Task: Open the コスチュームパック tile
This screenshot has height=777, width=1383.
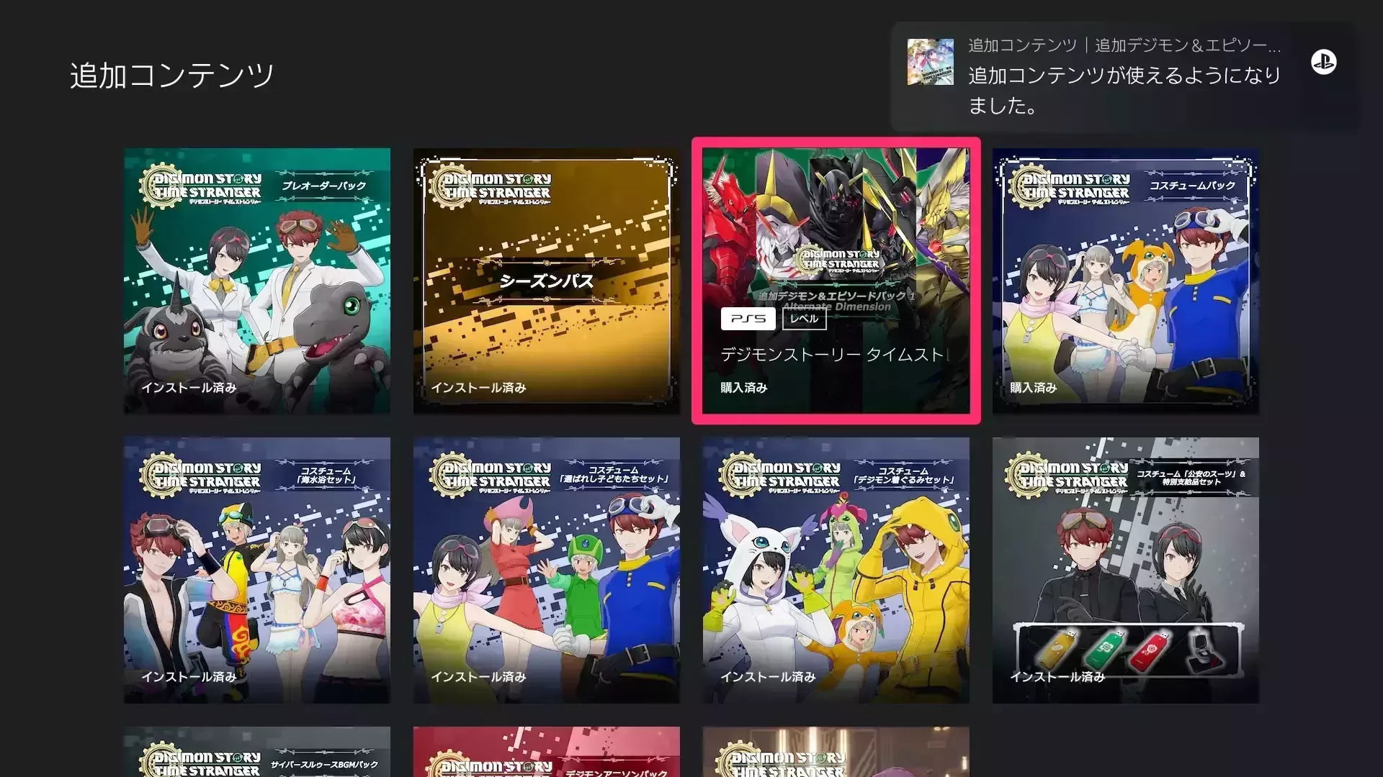Action: click(1126, 281)
